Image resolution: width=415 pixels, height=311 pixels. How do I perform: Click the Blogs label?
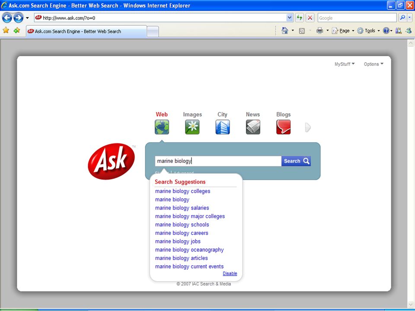click(x=284, y=114)
